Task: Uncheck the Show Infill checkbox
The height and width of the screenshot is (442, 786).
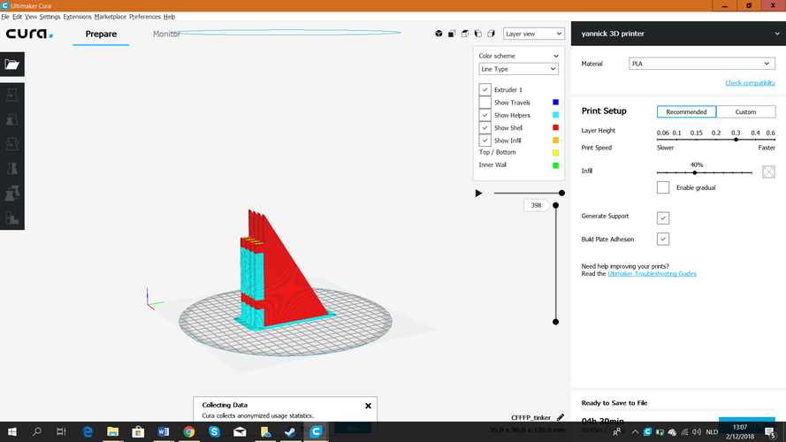Action: coord(485,141)
